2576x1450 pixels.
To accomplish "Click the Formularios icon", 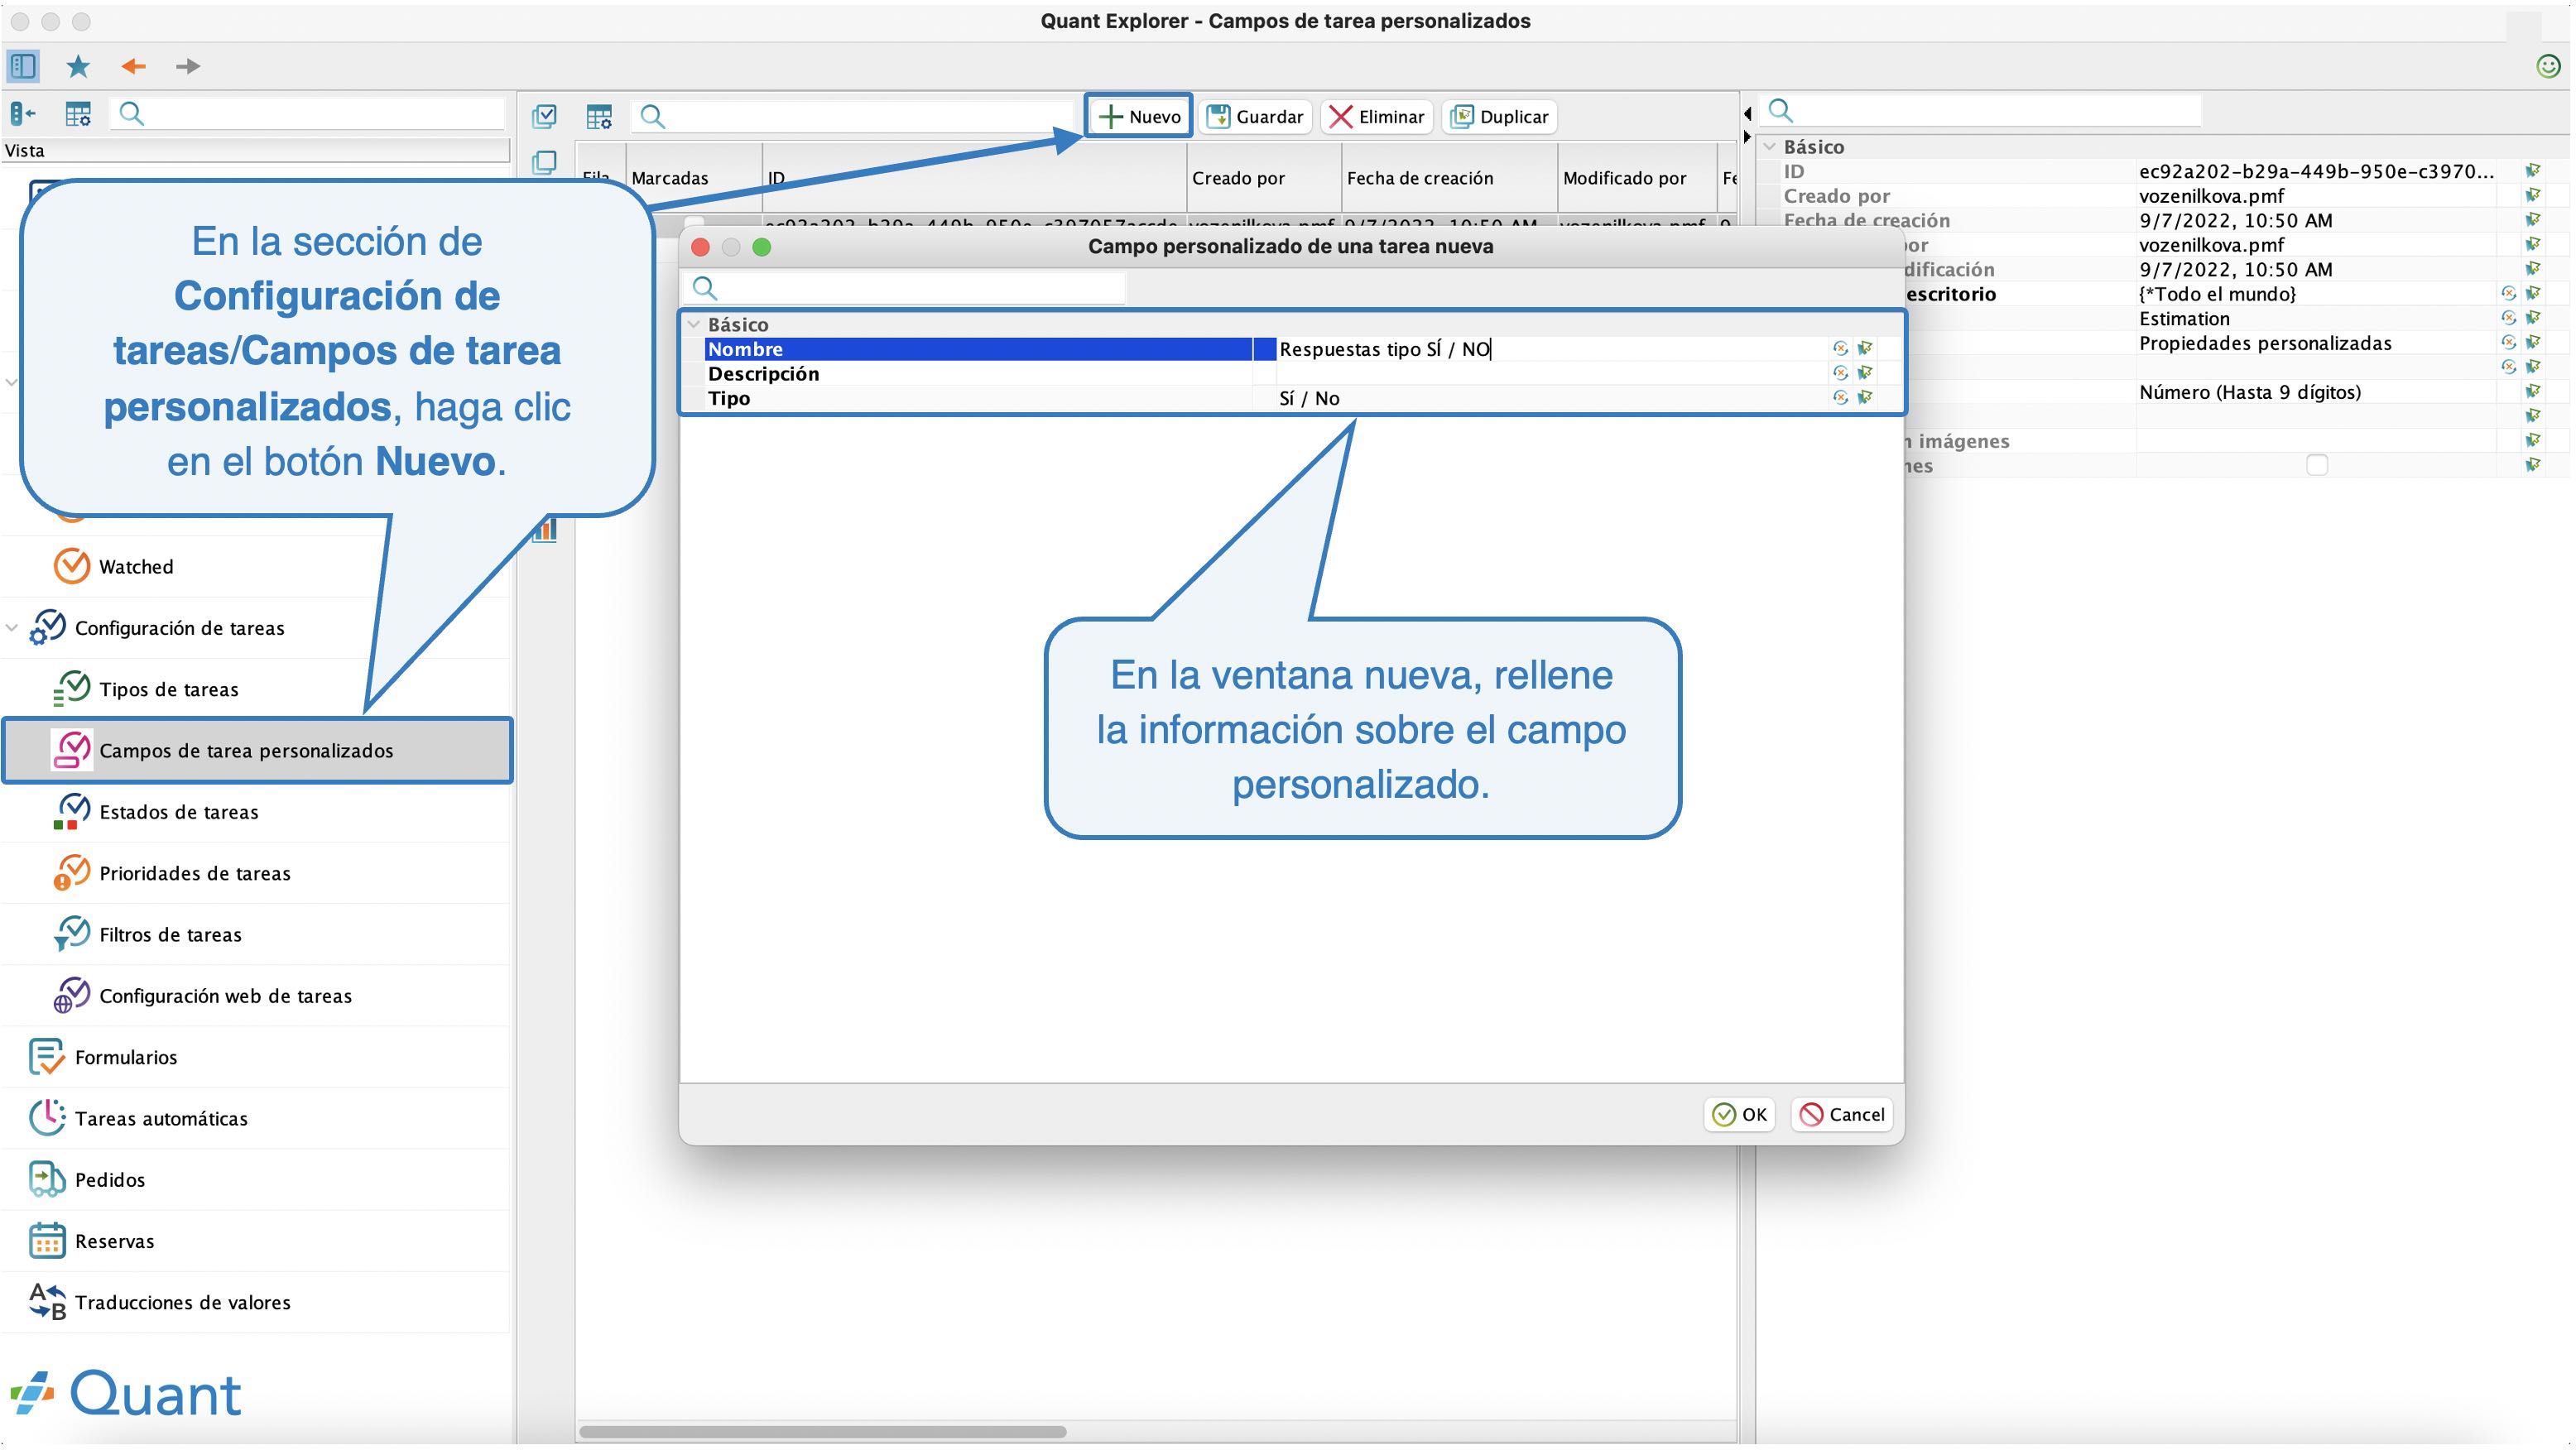I will (x=47, y=1056).
